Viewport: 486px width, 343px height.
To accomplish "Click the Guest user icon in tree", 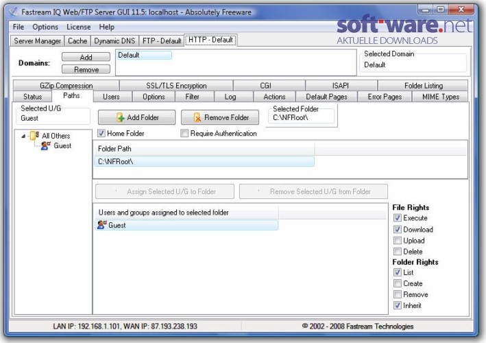I will (46, 145).
